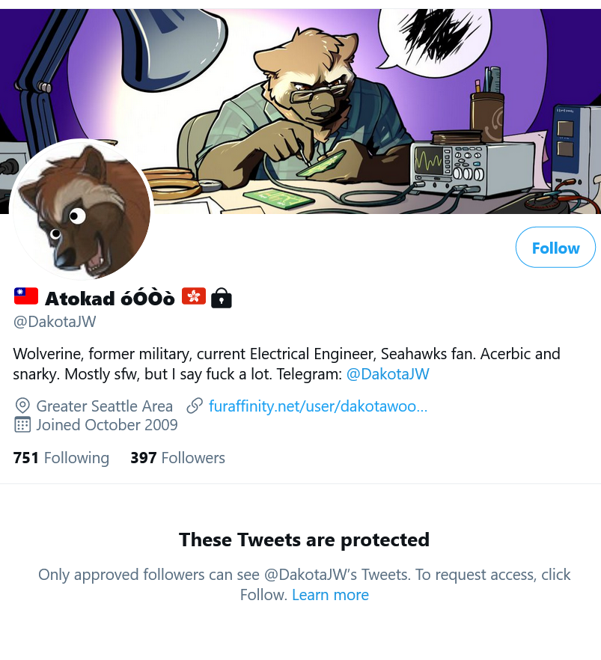
Task: Click the calendar joined-date icon
Action: coord(22,425)
